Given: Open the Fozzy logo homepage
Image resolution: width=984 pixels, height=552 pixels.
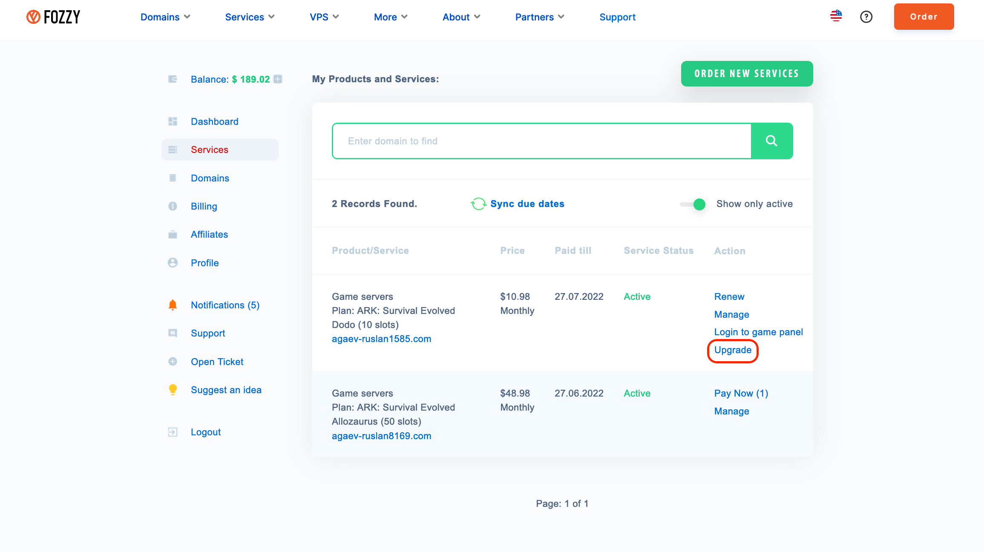Looking at the screenshot, I should [53, 17].
